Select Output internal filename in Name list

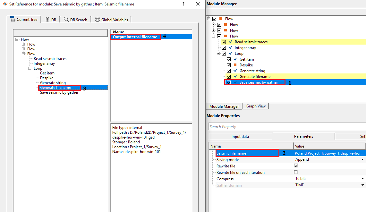coord(135,37)
